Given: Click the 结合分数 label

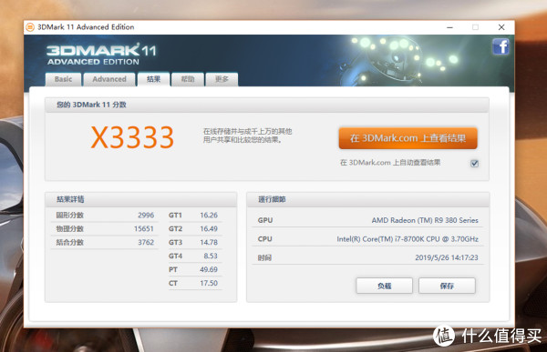Looking at the screenshot, I should click(70, 242).
